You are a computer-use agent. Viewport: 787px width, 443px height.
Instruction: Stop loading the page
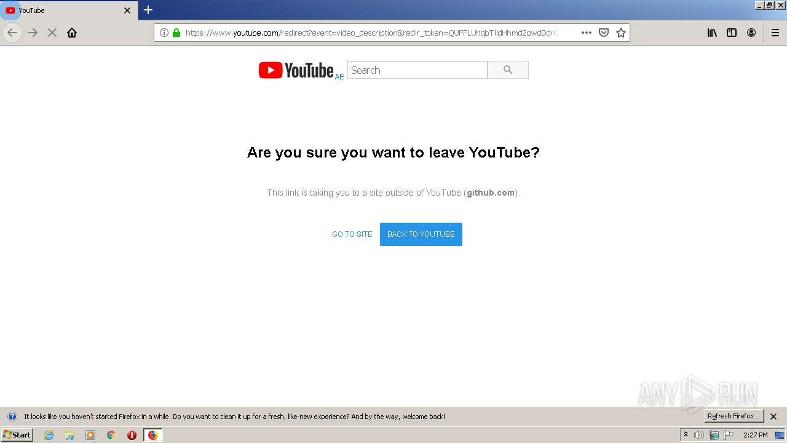click(52, 33)
